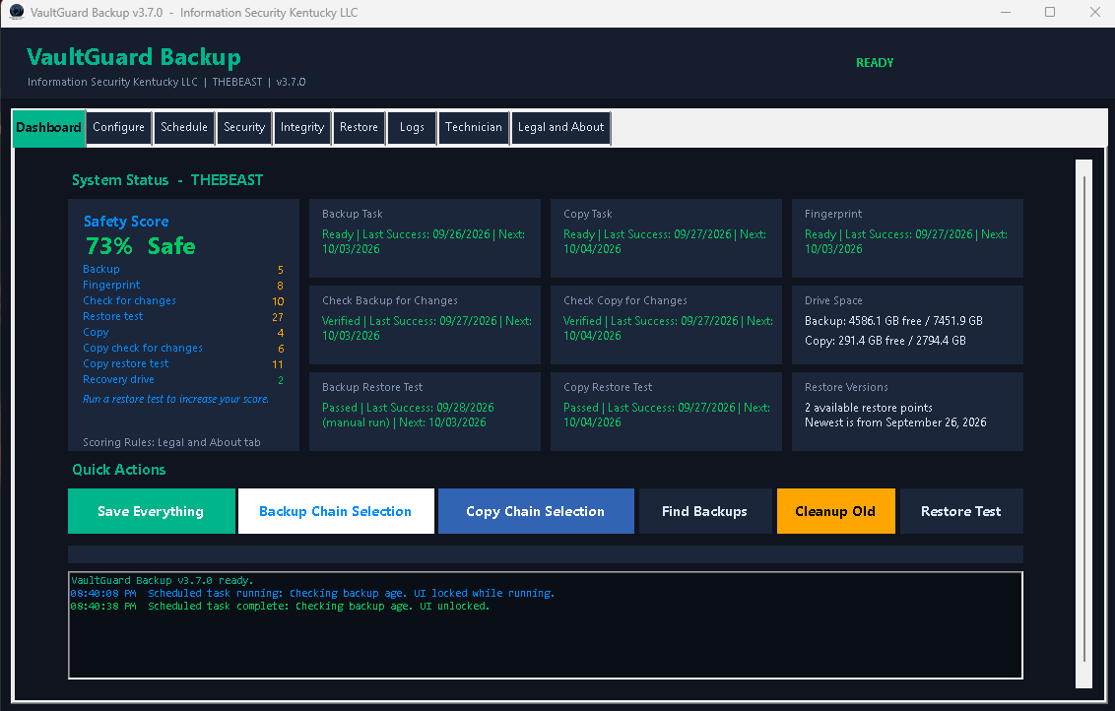Viewport: 1115px width, 711px height.
Task: Click the 73% Safe score value
Action: [141, 246]
